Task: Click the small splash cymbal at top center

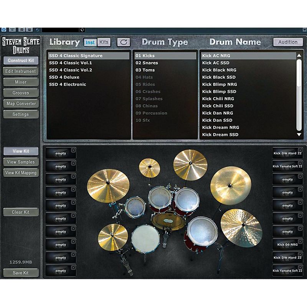Action: (149, 168)
